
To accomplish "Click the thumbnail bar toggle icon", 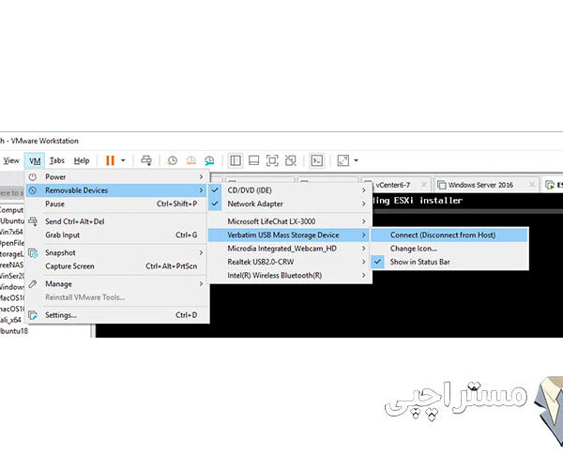I will (253, 160).
